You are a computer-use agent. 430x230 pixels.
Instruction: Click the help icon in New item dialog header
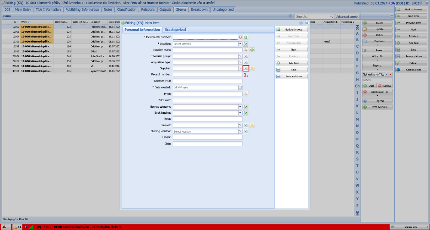(301, 23)
